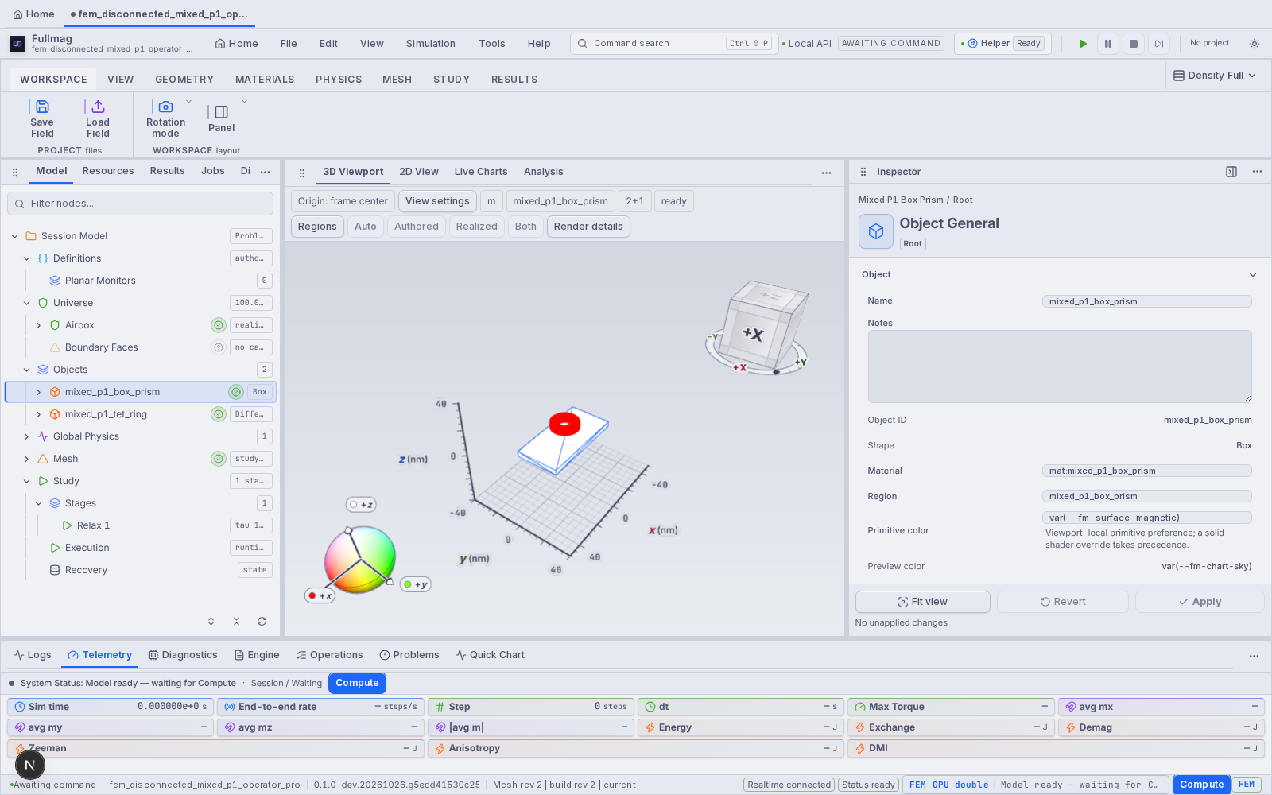Toggle the Auto region mode
Image resolution: width=1272 pixels, height=795 pixels.
[x=366, y=227]
